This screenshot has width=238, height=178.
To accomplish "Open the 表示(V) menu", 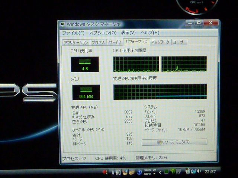I will pos(128,33).
